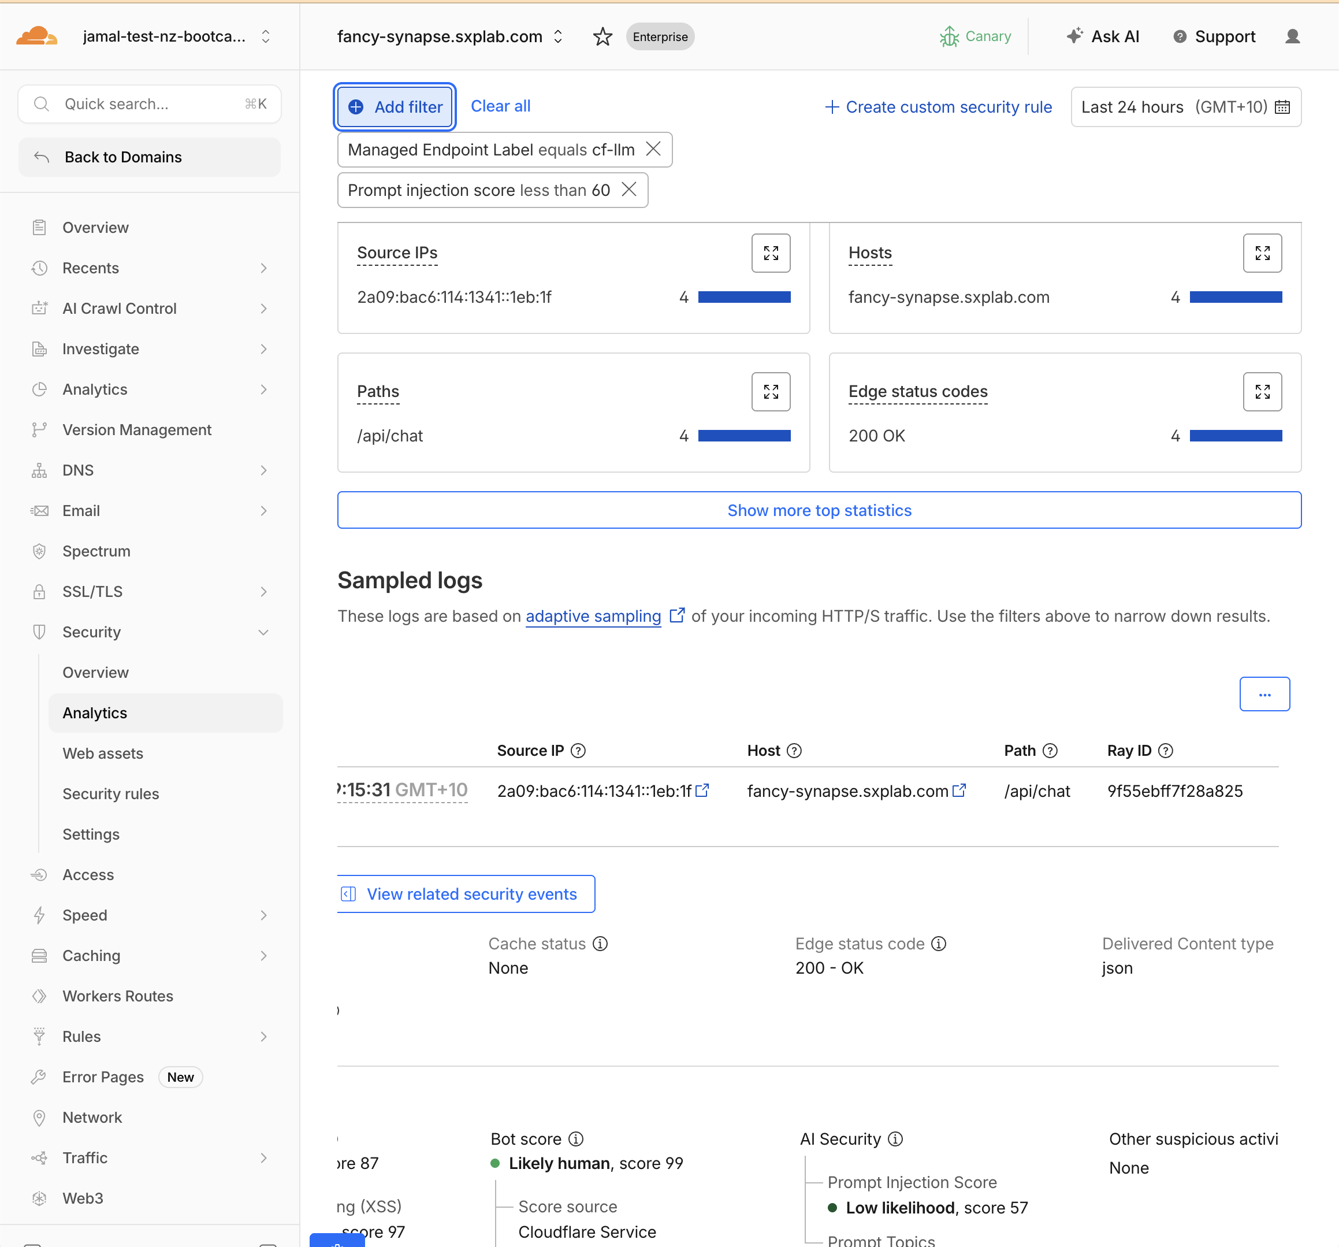The image size is (1339, 1247).
Task: Open the domain switcher dropdown
Action: click(557, 36)
